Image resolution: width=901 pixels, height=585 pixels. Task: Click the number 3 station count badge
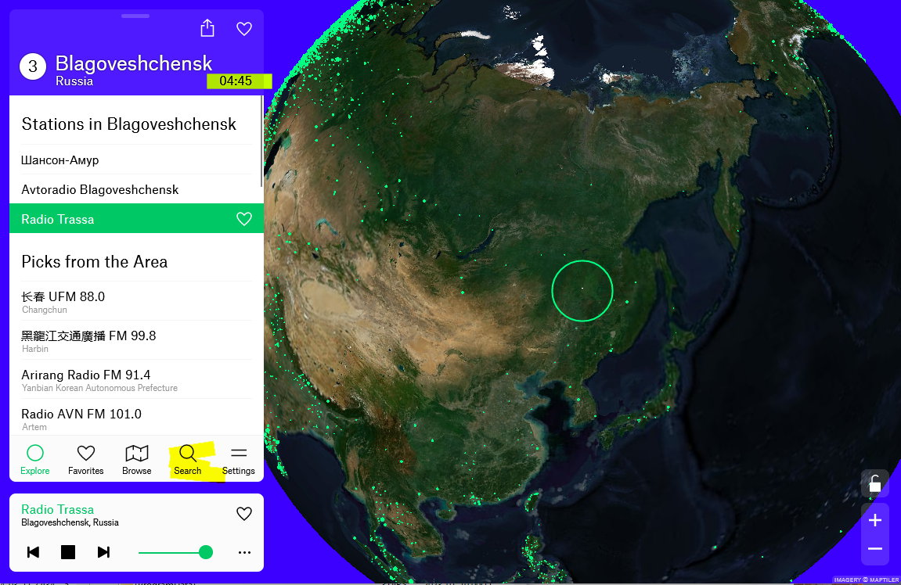point(33,66)
